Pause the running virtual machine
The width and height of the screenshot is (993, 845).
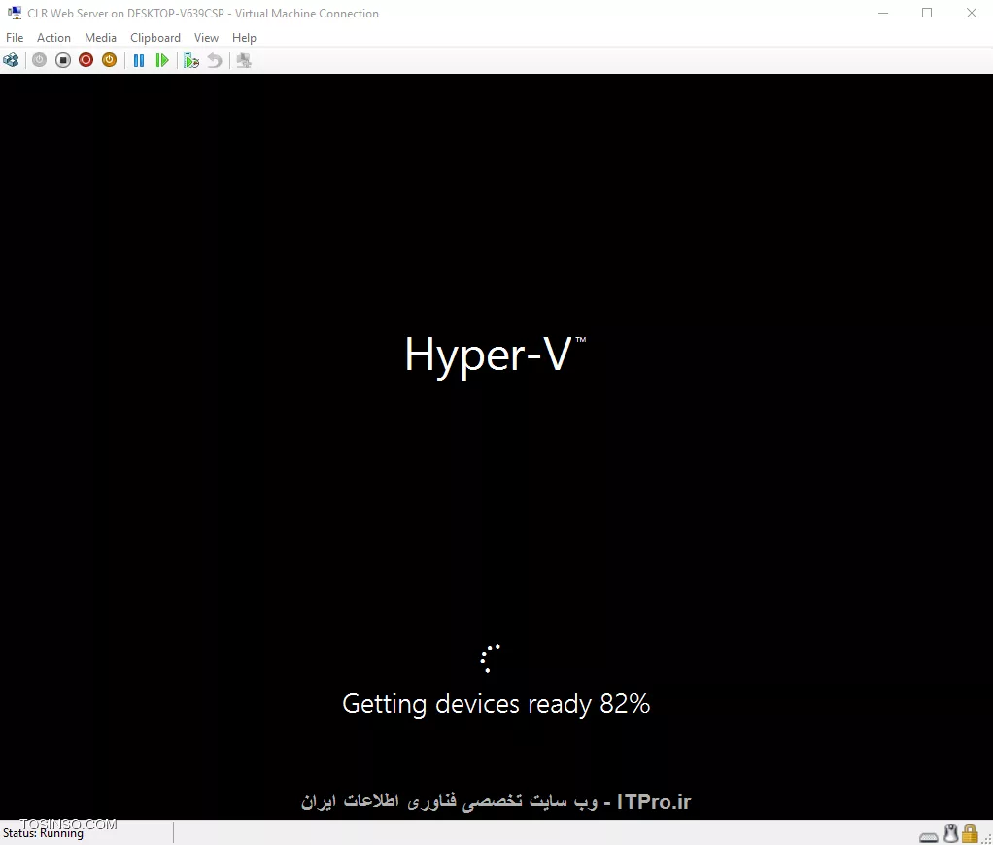[x=138, y=60]
